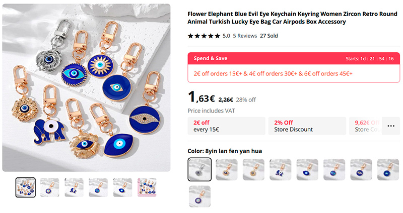View the second gallery thumbnail image
The width and height of the screenshot is (403, 213).
click(49, 187)
